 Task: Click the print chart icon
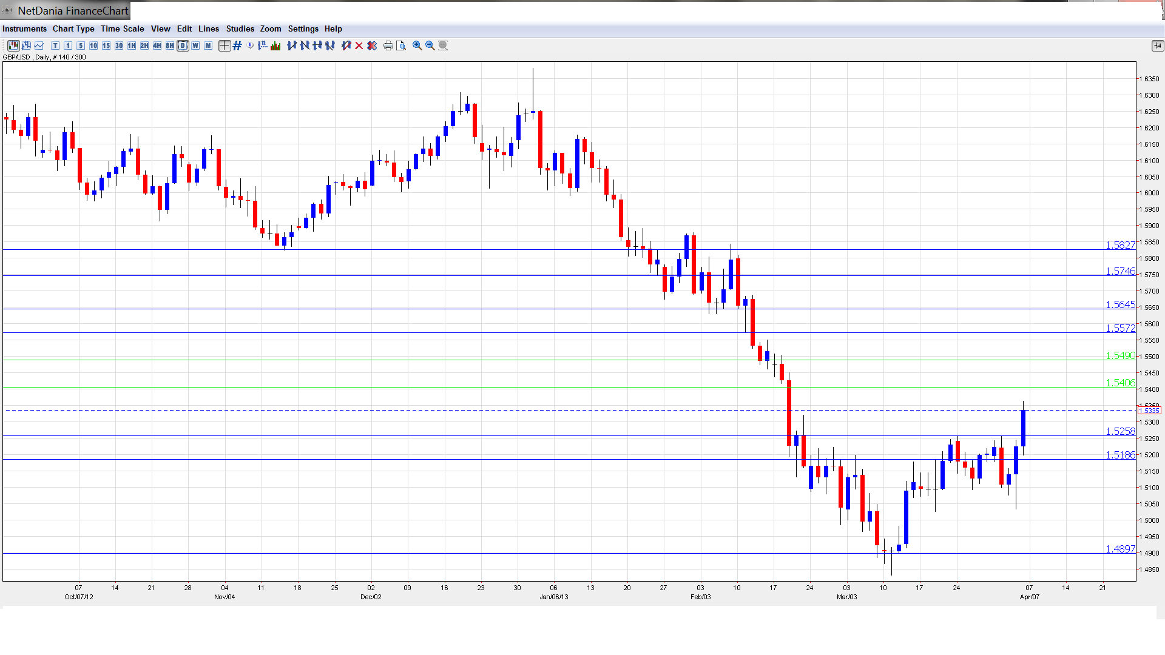point(388,45)
